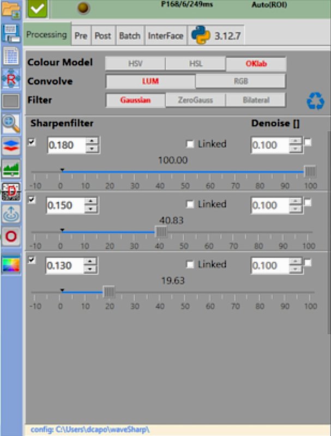Screen dimensions: 331x436
Task: Click the 0.150 sharpen input field
Action: point(65,205)
